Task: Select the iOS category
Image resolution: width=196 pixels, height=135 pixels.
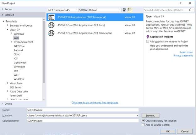Action: (x=16, y=58)
